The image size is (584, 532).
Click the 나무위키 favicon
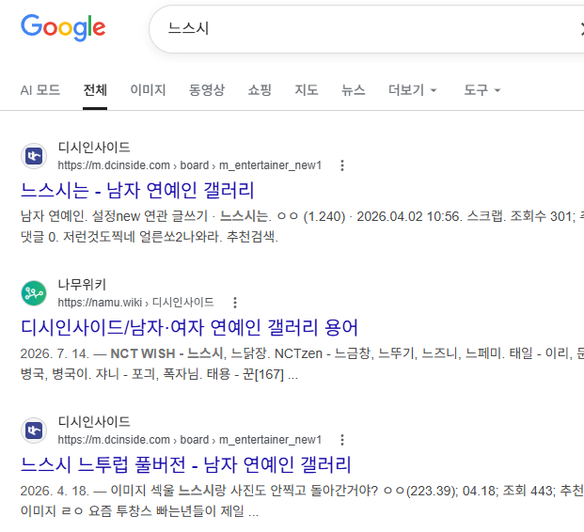click(x=34, y=293)
